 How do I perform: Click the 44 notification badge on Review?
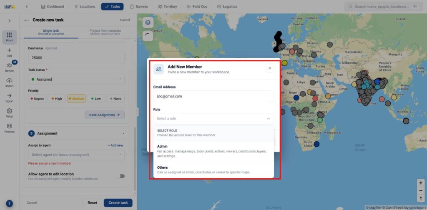15,62
